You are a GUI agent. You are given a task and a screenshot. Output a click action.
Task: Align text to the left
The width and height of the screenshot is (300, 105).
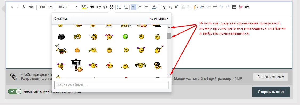[x=133, y=7]
